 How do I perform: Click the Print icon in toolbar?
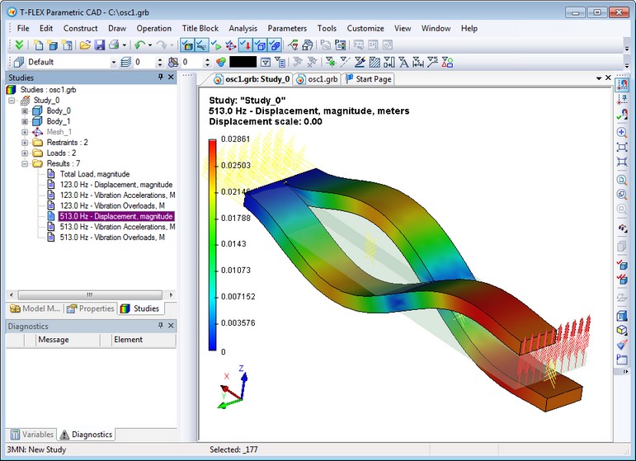(115, 45)
